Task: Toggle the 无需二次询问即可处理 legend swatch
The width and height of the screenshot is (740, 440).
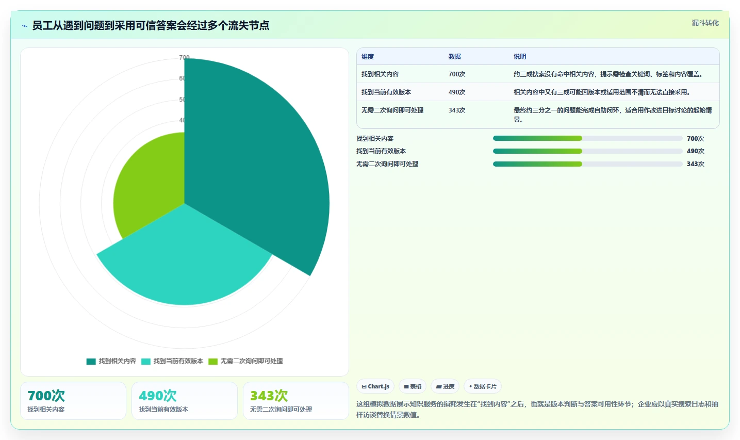Action: pyautogui.click(x=213, y=361)
